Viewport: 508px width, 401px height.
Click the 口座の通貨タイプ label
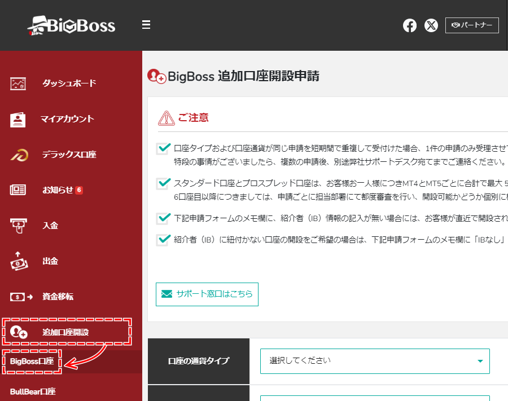pos(199,361)
